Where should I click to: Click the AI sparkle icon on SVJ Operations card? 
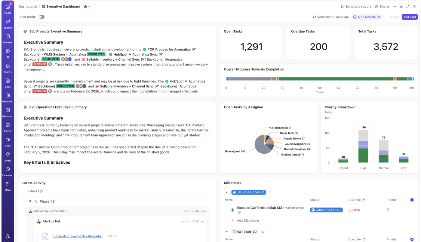click(25, 107)
